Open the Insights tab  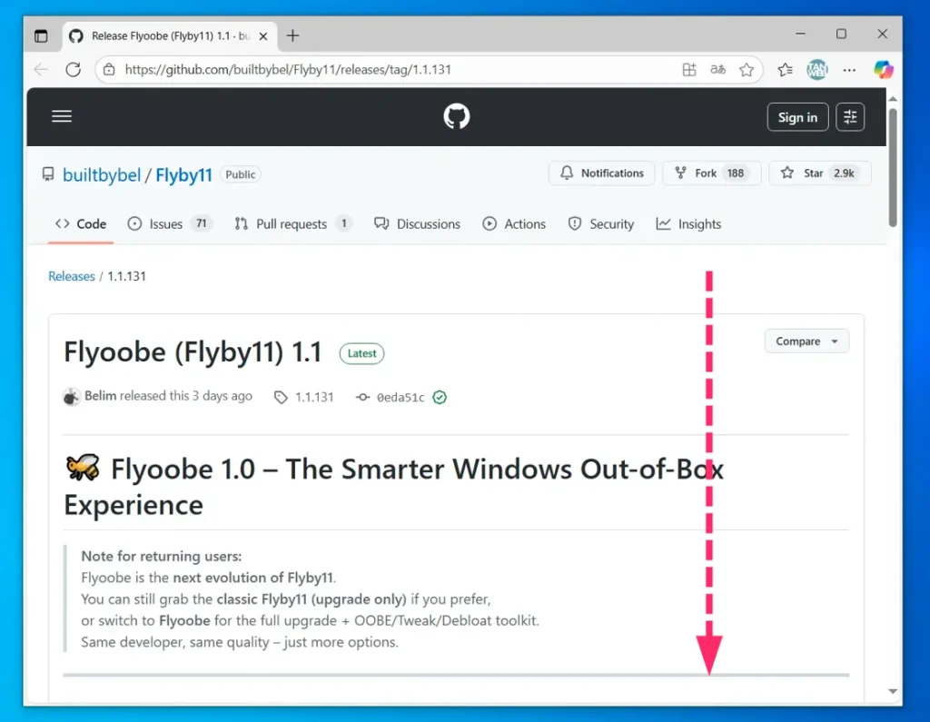(x=688, y=224)
